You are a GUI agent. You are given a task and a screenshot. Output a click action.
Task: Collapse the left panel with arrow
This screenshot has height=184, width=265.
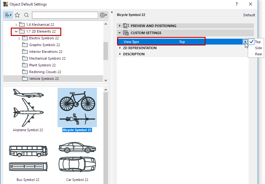click(112, 12)
